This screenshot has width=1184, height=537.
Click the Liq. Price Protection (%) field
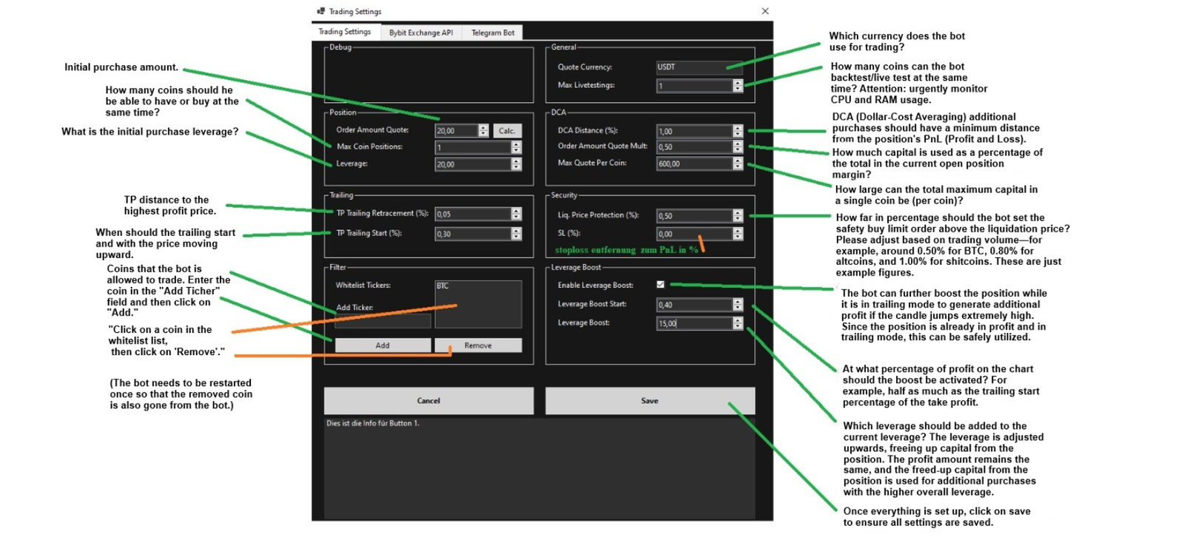coord(694,216)
